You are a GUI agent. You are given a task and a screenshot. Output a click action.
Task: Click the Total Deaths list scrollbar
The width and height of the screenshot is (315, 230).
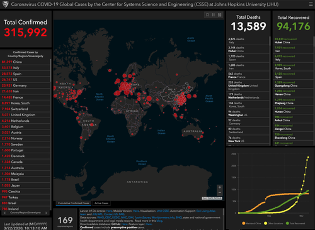[270, 41]
